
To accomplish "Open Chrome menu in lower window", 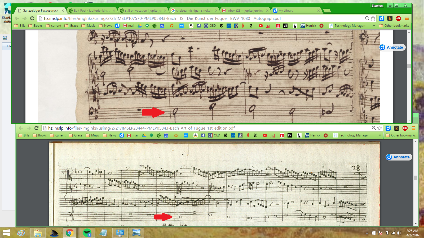I will pyautogui.click(x=413, y=128).
